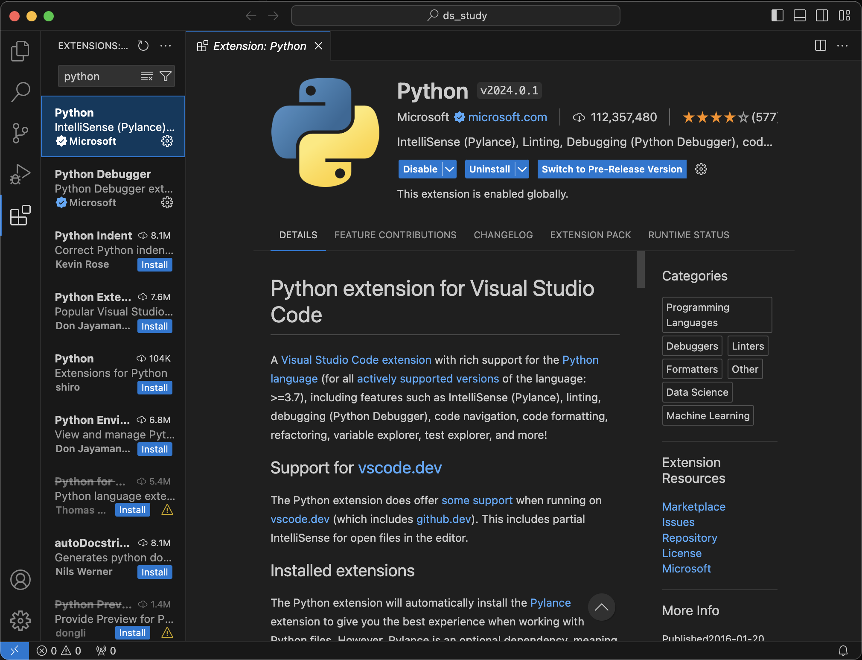This screenshot has height=660, width=862.
Task: Open the Run and Debug view
Action: 20,174
